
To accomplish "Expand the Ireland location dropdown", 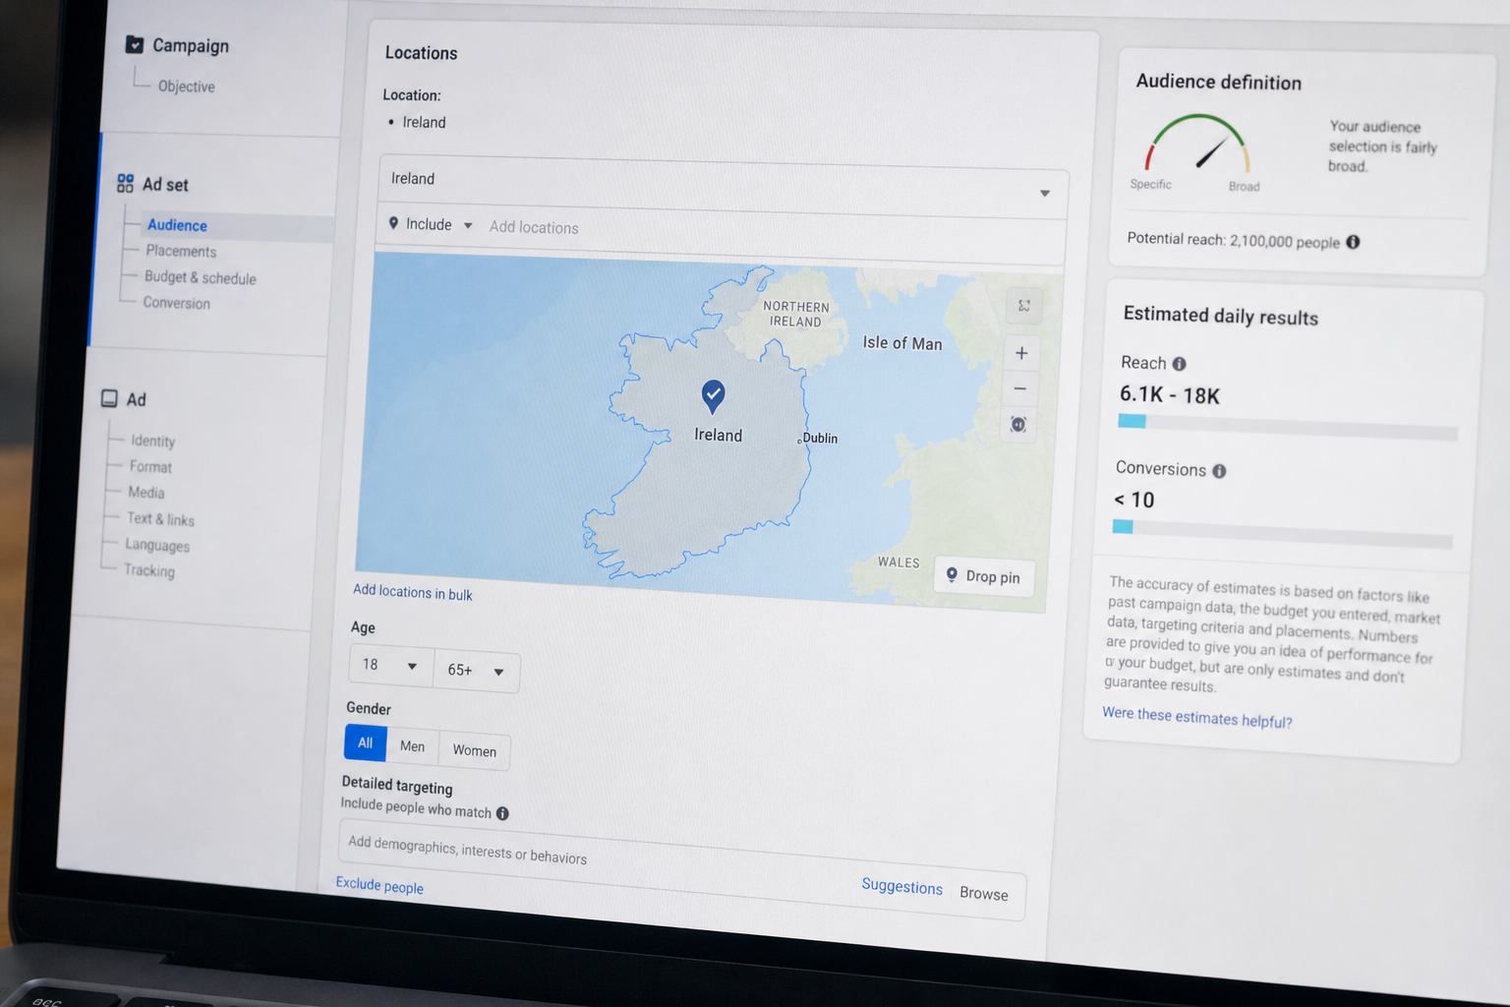I will [x=724, y=186].
